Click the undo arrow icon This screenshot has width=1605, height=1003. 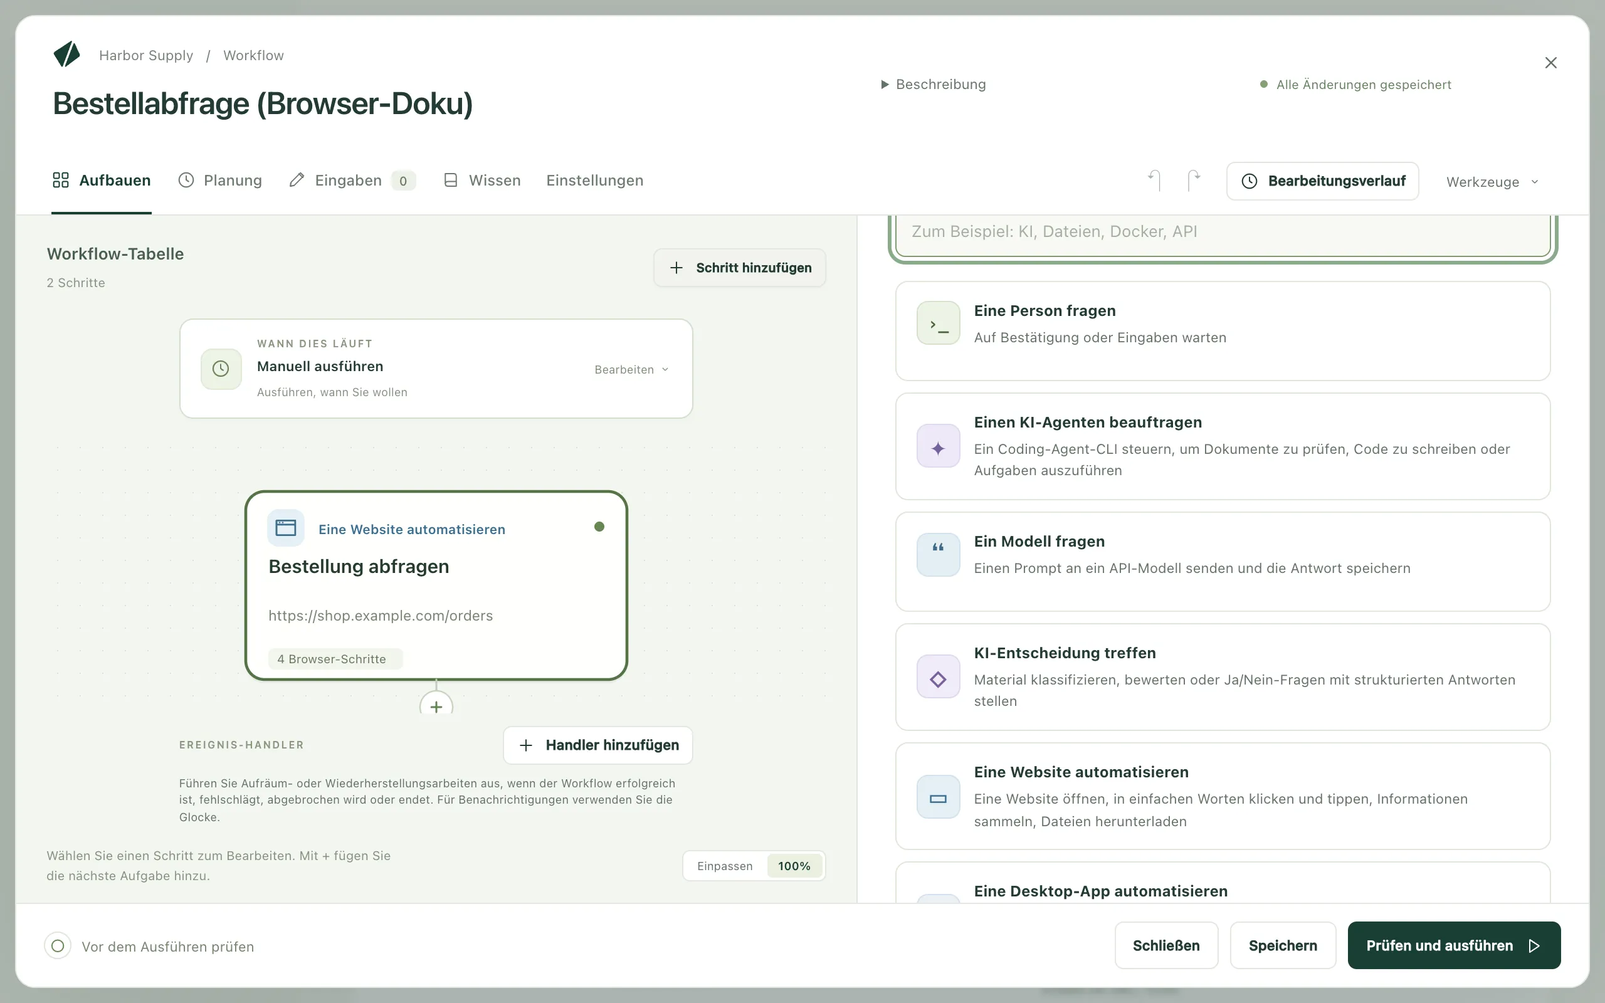(1155, 181)
